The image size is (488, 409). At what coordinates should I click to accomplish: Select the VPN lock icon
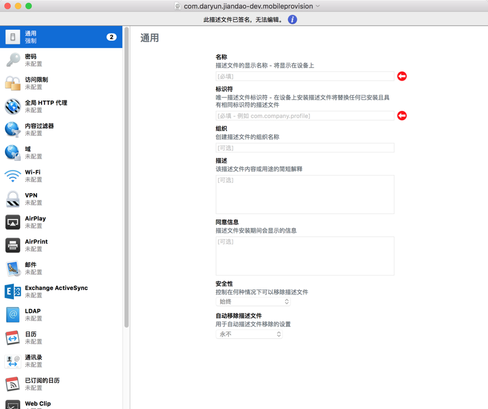[x=13, y=199]
